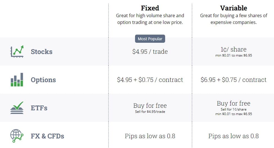Click Variable column Pips as low as 0.8
This screenshot has height=148, width=274.
tap(233, 136)
